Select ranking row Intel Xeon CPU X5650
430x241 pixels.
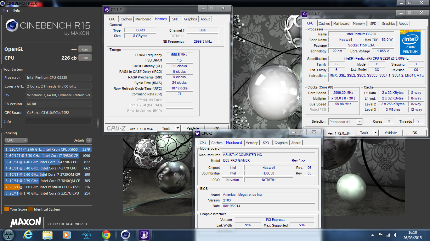pos(48,149)
